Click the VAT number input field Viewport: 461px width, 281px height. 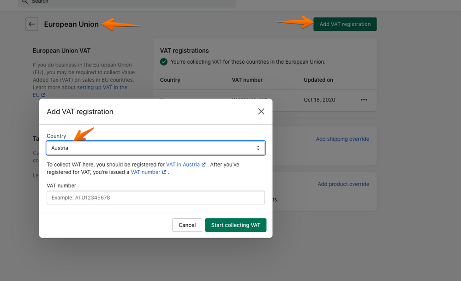tap(156, 197)
